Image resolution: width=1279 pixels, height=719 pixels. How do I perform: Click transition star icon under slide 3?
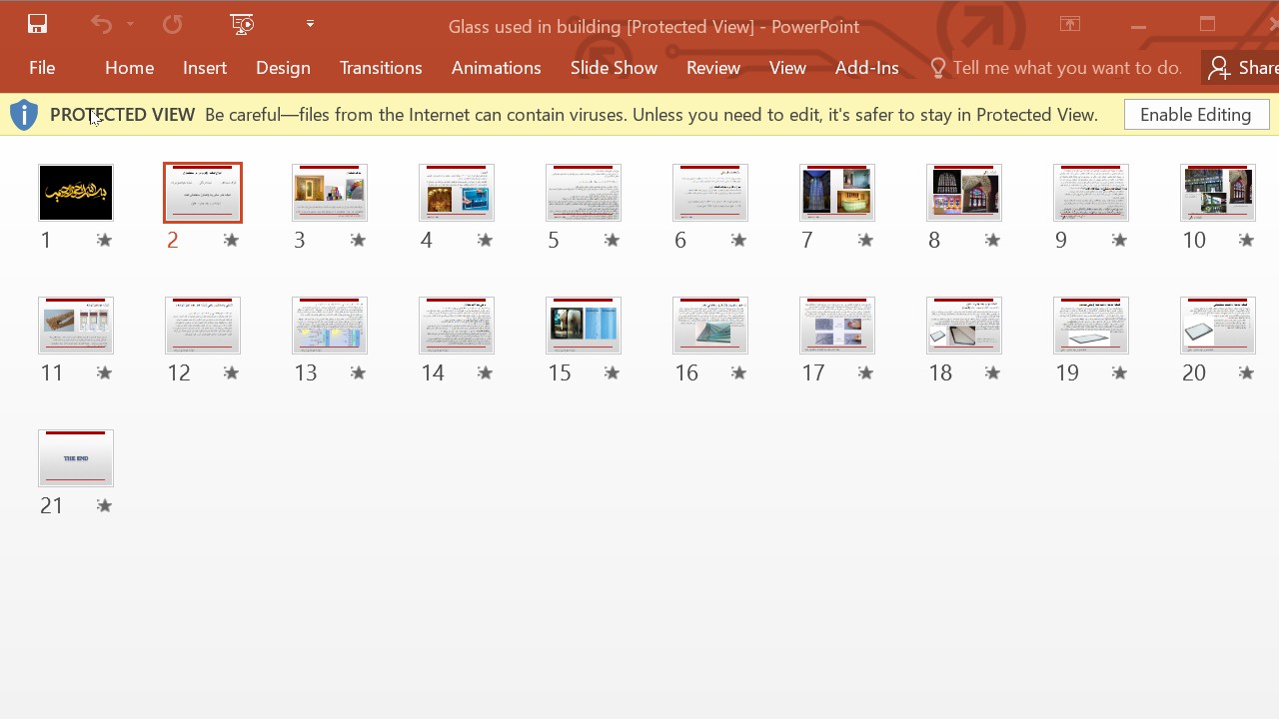[x=358, y=240]
